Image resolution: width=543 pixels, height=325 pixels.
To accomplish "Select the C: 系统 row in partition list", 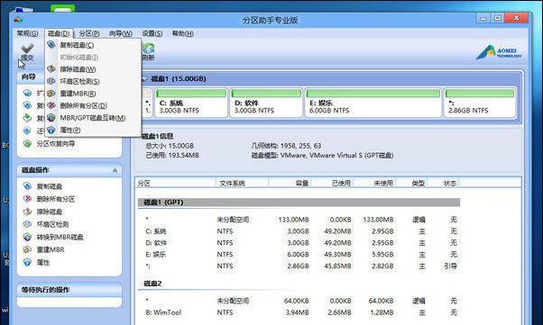I will click(x=299, y=231).
